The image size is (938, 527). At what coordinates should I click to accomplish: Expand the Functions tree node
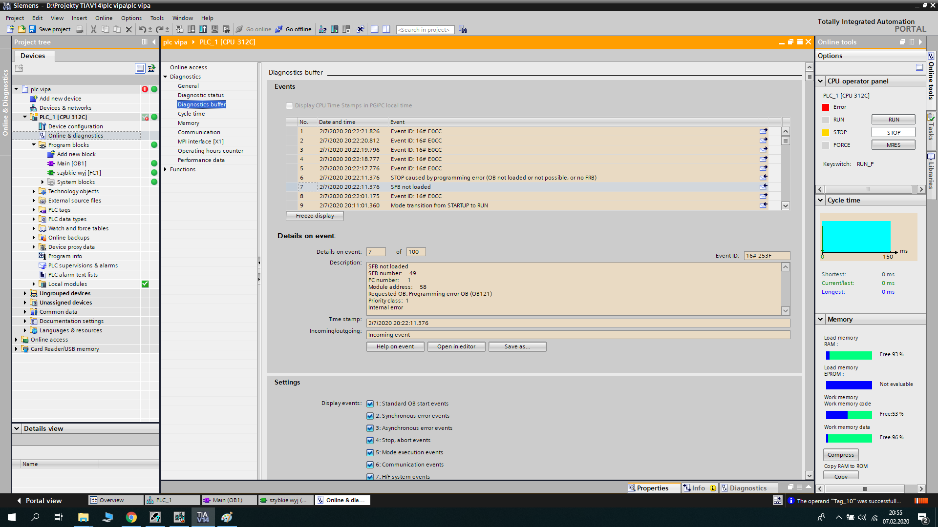tap(166, 169)
